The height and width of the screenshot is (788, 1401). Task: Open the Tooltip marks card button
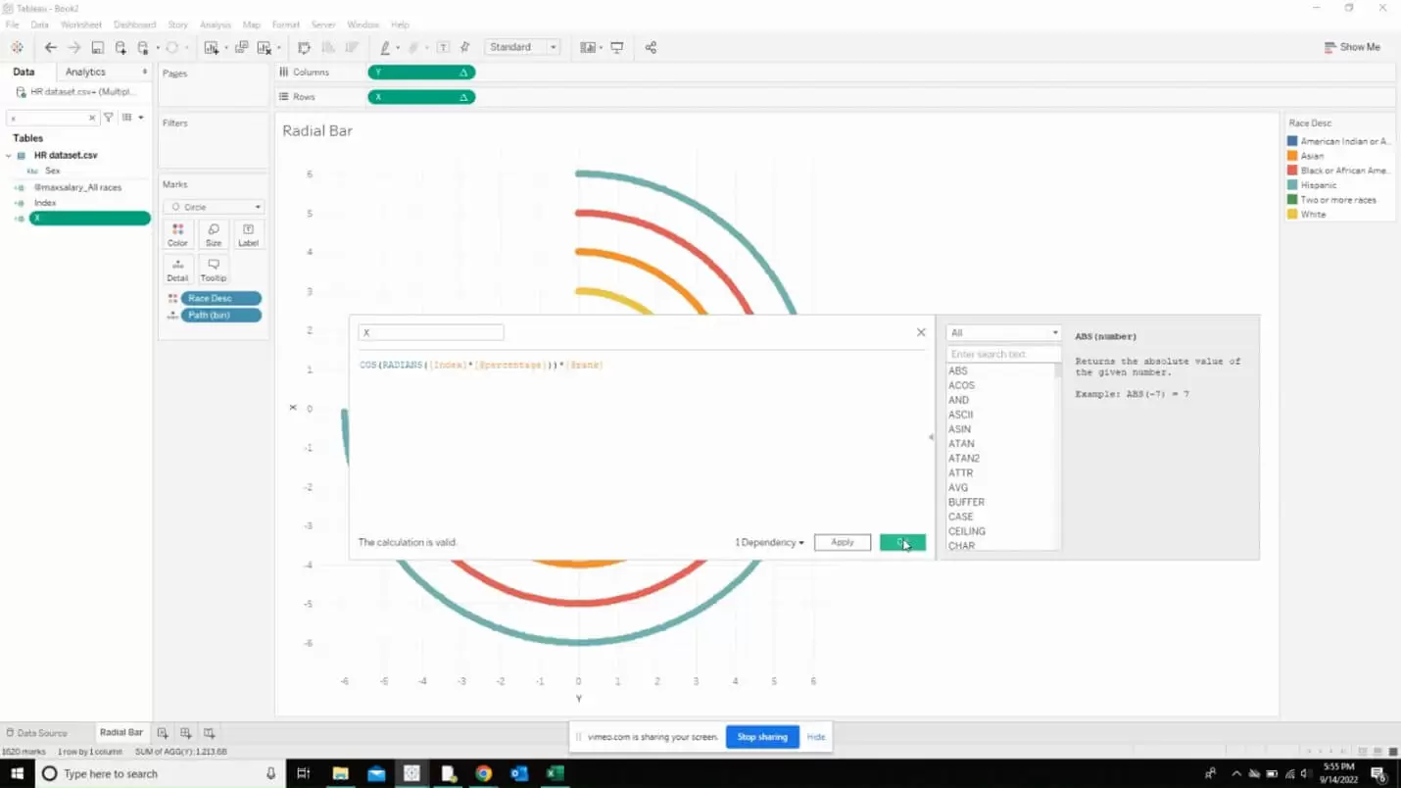click(213, 270)
